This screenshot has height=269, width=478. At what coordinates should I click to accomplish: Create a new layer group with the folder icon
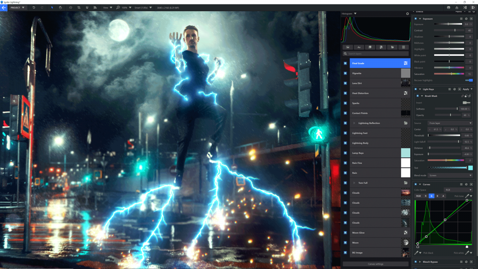point(392,47)
